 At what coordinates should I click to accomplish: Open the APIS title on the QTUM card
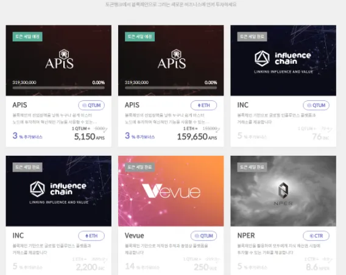click(19, 105)
